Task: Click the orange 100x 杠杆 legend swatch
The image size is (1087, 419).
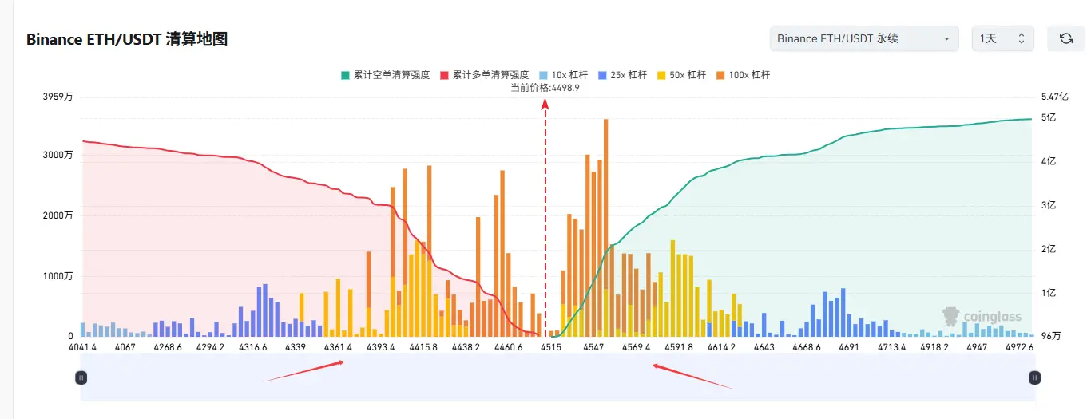Action: tap(720, 75)
